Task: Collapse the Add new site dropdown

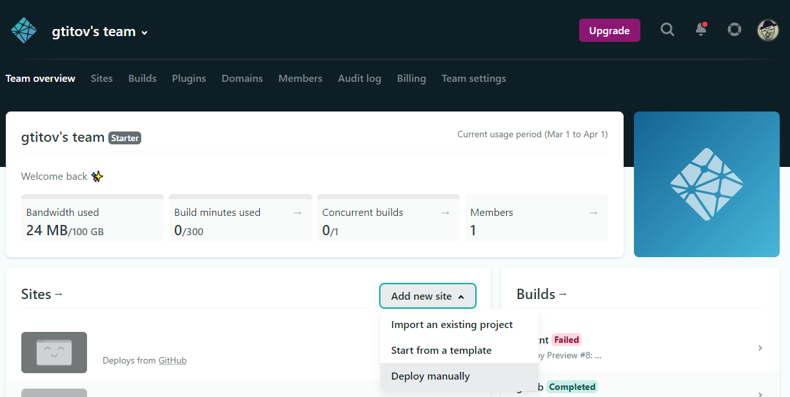Action: [x=428, y=296]
